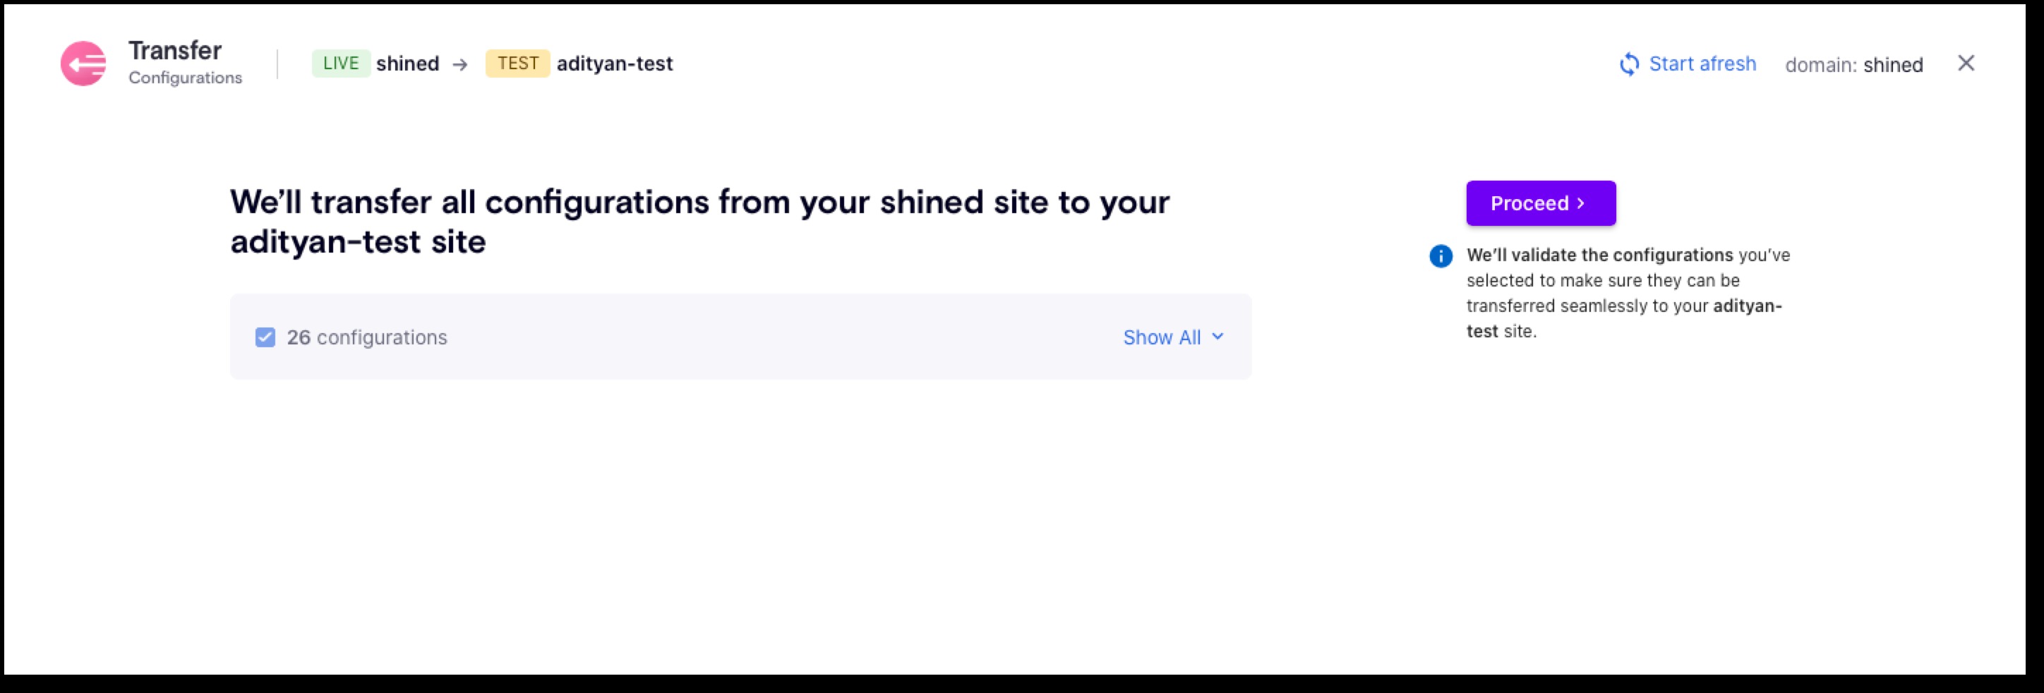Click the refresh icon beside Start afresh
The height and width of the screenshot is (693, 2044).
tap(1629, 64)
